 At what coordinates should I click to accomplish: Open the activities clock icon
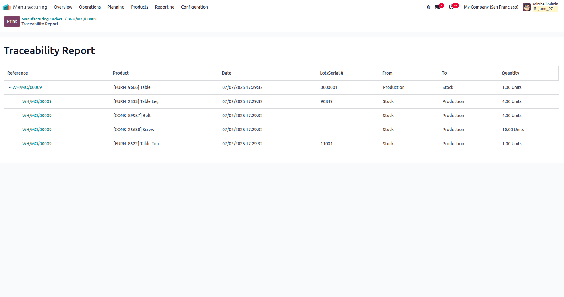pyautogui.click(x=451, y=7)
